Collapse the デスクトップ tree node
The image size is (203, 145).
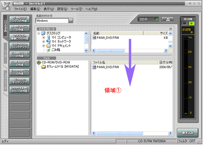39,33
